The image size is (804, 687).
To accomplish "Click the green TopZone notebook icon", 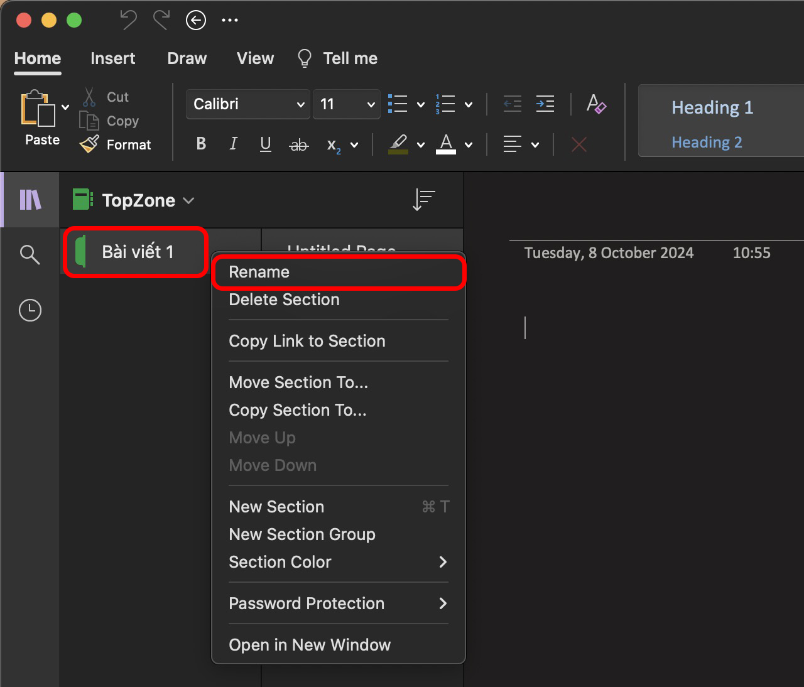I will [83, 200].
